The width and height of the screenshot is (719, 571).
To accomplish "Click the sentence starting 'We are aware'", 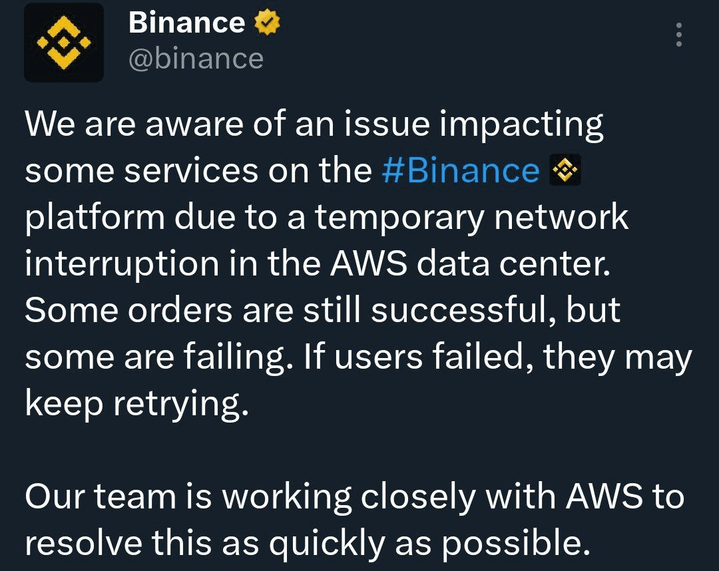I will 313,123.
